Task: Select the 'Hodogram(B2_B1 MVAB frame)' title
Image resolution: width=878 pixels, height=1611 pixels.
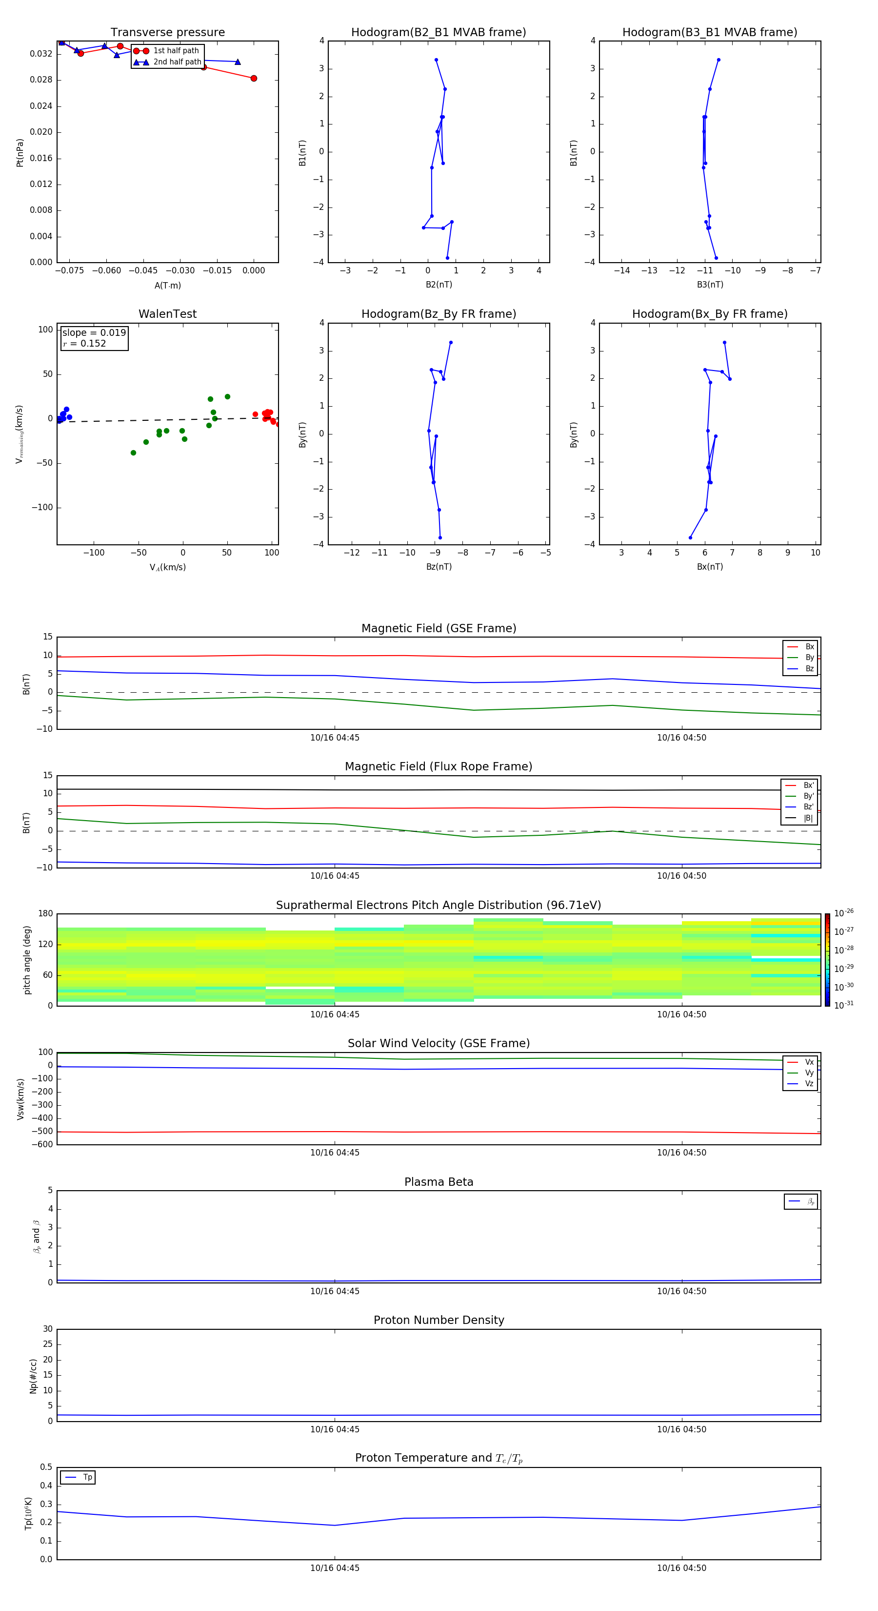Action: (439, 33)
